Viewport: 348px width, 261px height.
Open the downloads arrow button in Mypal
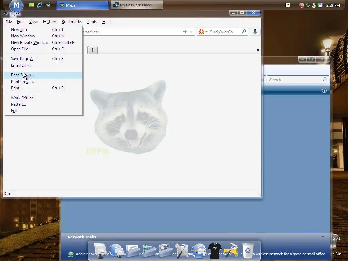point(255,32)
